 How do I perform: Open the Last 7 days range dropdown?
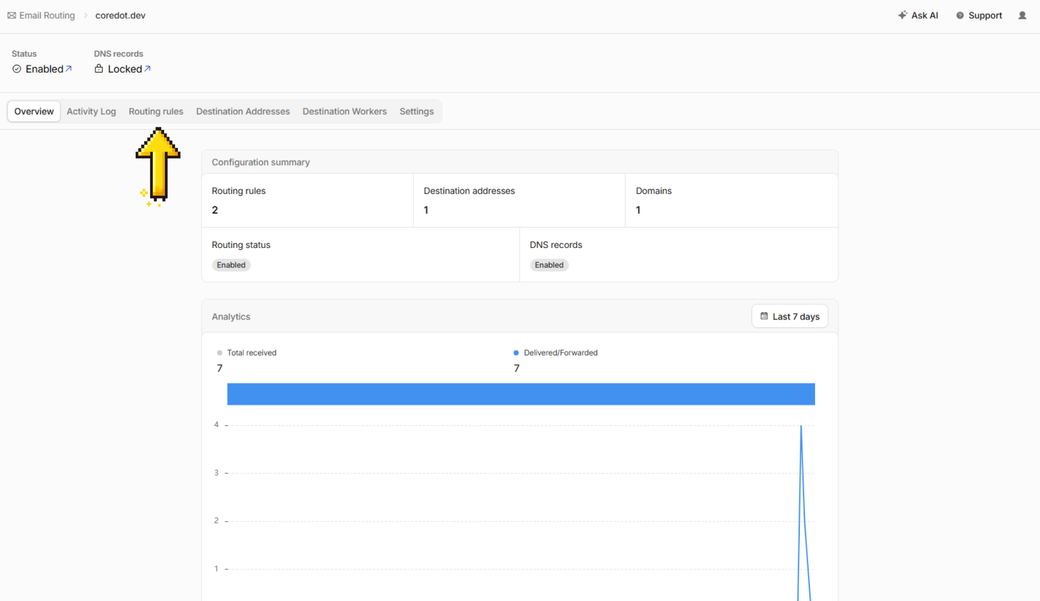pos(790,316)
